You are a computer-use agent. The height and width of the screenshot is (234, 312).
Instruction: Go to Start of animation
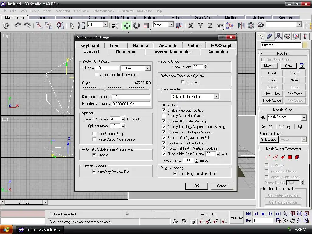248,214
